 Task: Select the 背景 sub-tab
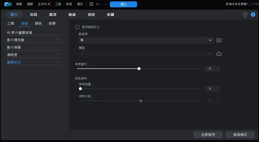[52, 23]
